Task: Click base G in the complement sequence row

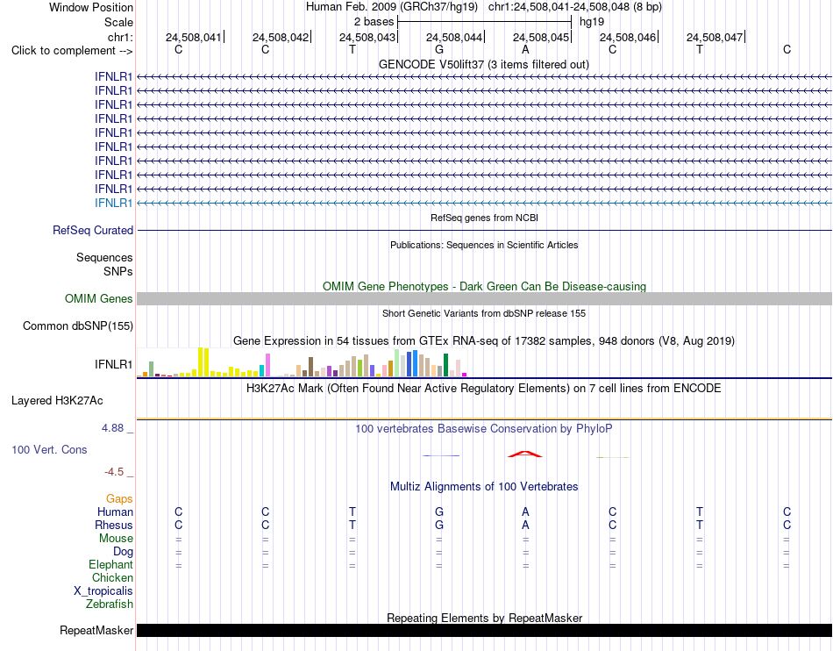Action: click(x=438, y=49)
